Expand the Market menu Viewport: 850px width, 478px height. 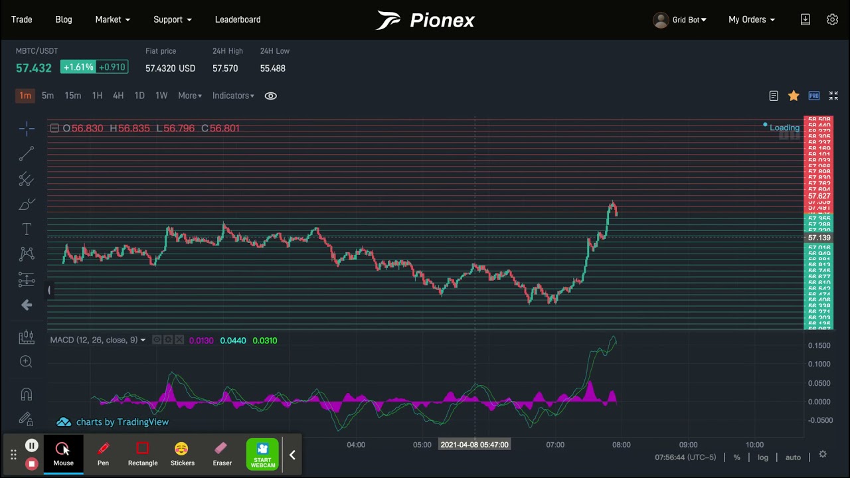click(x=112, y=19)
